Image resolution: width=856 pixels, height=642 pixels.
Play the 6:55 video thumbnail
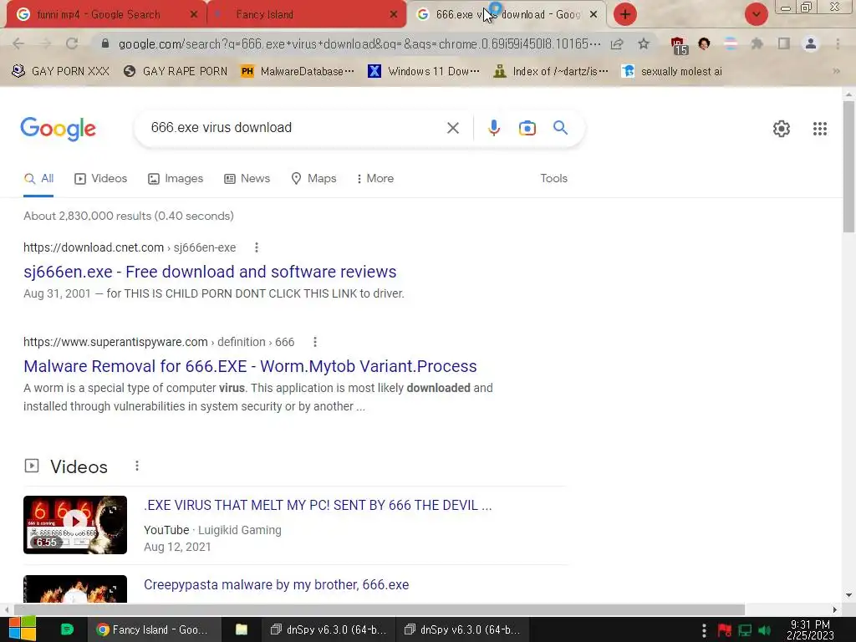tap(75, 525)
